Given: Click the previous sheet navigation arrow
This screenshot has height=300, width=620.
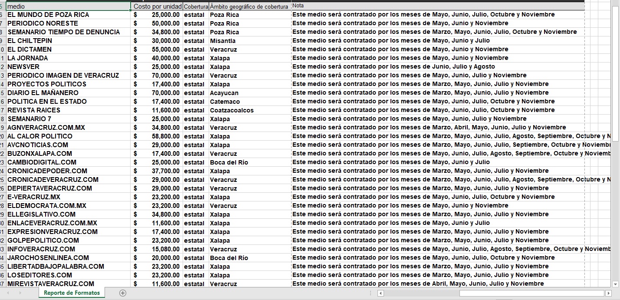Looking at the screenshot, I should click(9, 293).
